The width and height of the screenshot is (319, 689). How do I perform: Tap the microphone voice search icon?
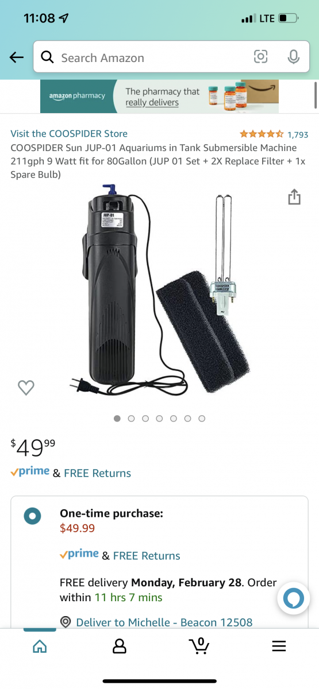tap(294, 57)
